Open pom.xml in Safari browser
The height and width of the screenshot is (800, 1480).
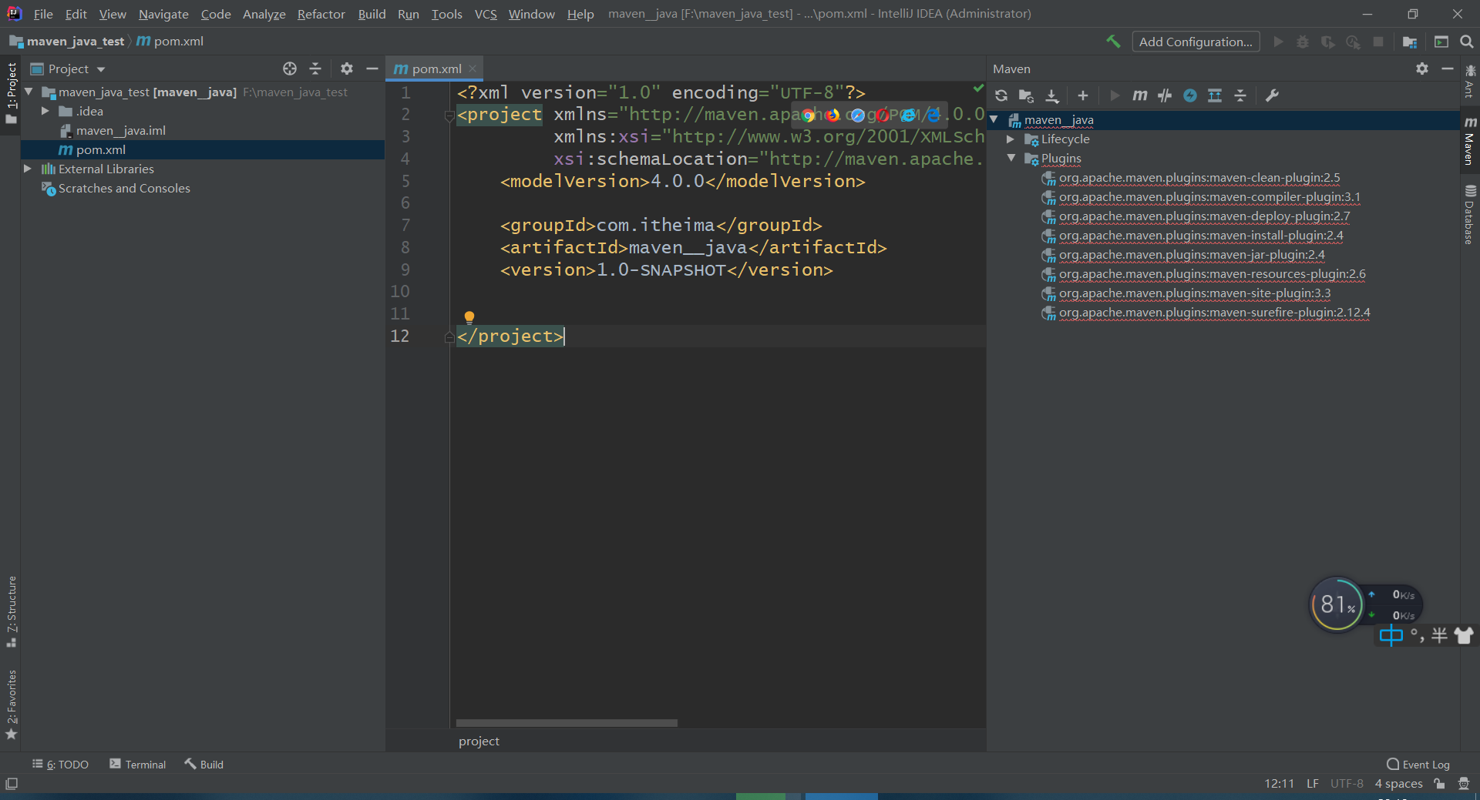(857, 115)
